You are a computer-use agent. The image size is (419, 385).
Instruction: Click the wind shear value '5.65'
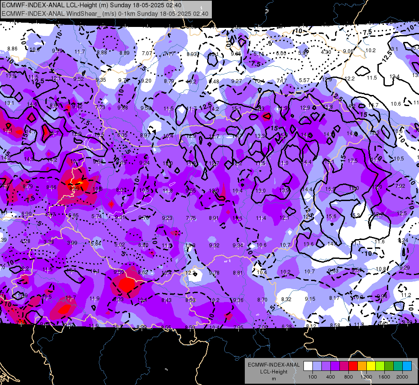coord(74,215)
